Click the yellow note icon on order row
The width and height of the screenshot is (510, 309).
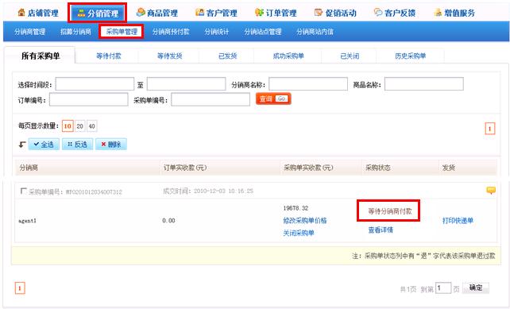point(491,191)
